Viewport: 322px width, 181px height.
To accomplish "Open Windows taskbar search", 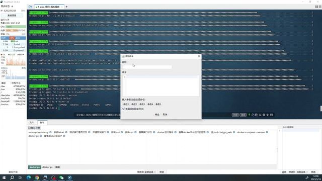I will [x=12, y=177].
